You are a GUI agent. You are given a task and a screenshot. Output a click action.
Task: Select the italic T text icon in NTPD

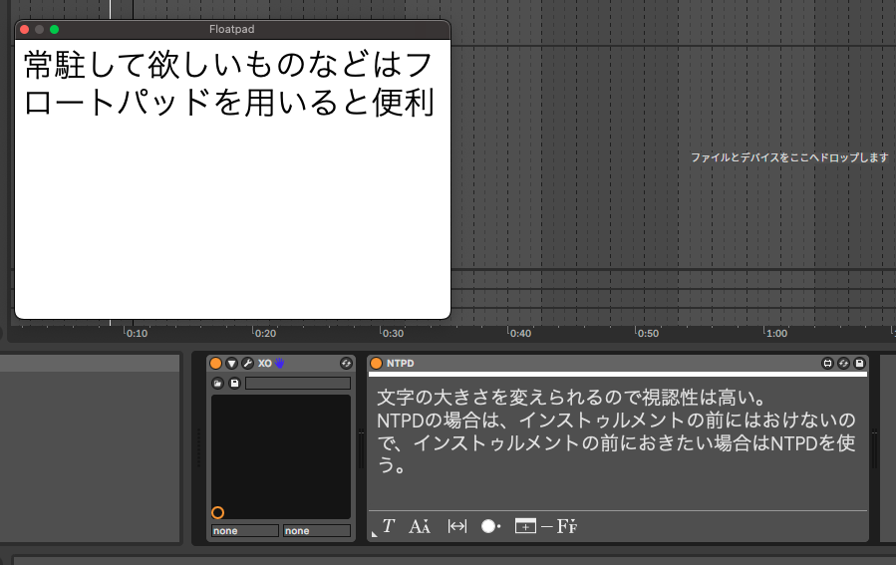[x=389, y=526]
